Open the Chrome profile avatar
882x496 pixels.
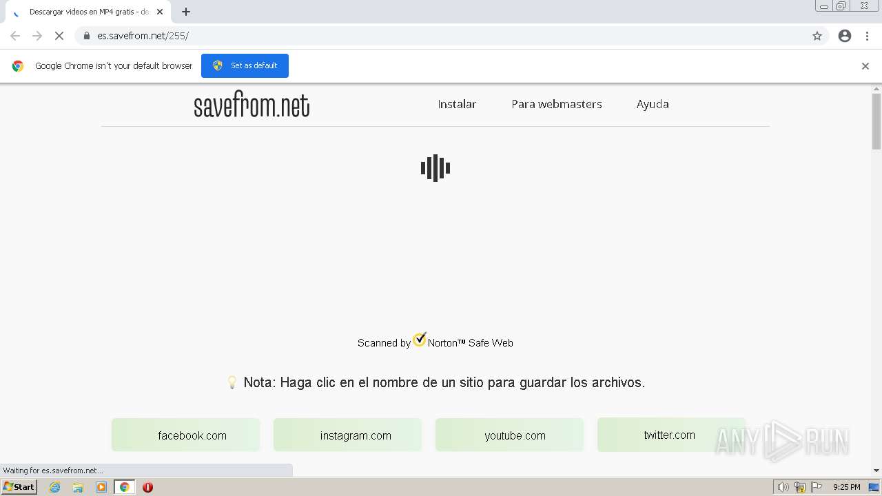(x=845, y=36)
